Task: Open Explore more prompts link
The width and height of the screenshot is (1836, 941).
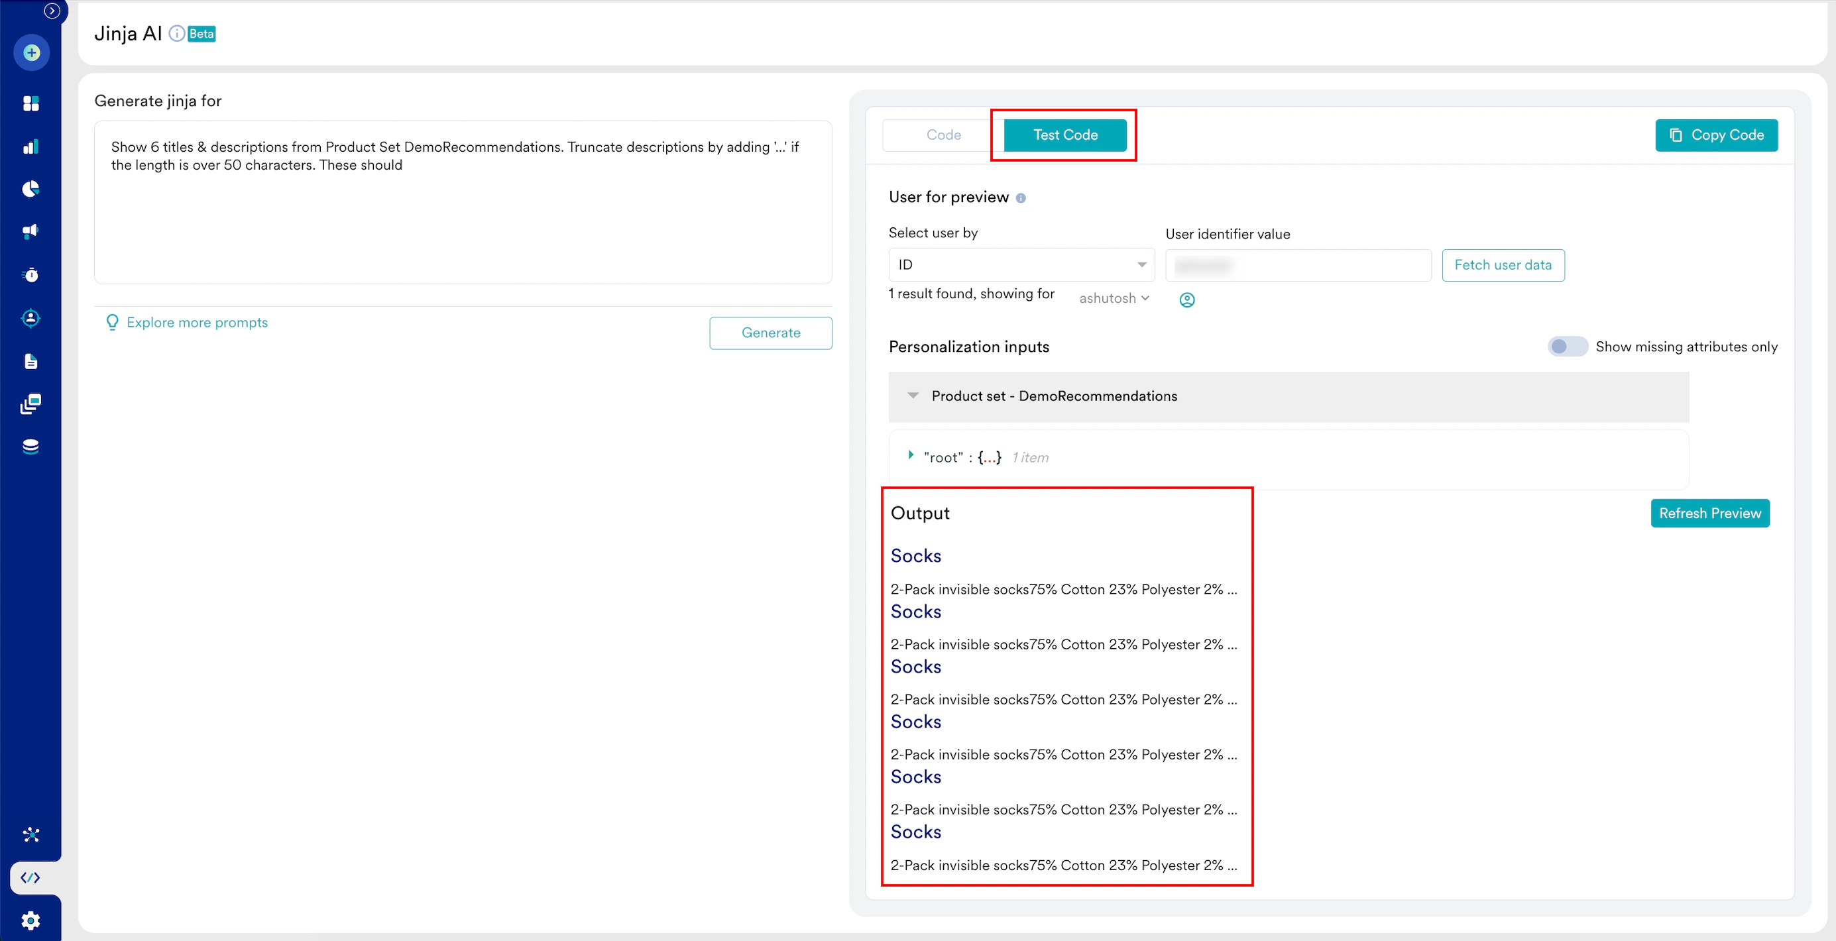Action: point(197,323)
